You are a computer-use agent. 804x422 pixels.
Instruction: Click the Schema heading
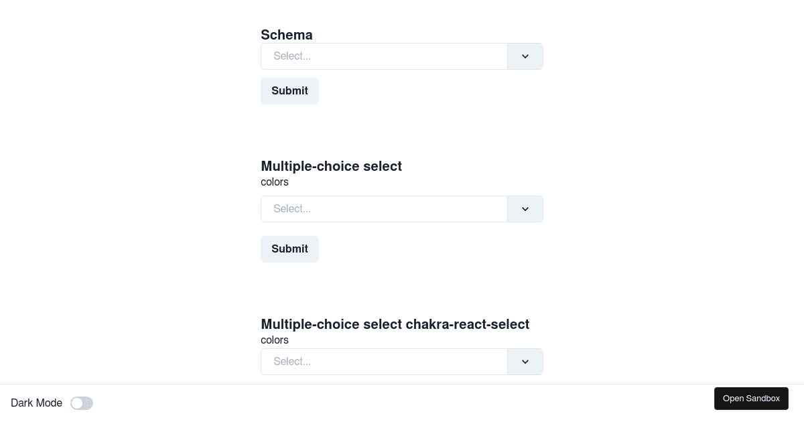click(x=287, y=35)
